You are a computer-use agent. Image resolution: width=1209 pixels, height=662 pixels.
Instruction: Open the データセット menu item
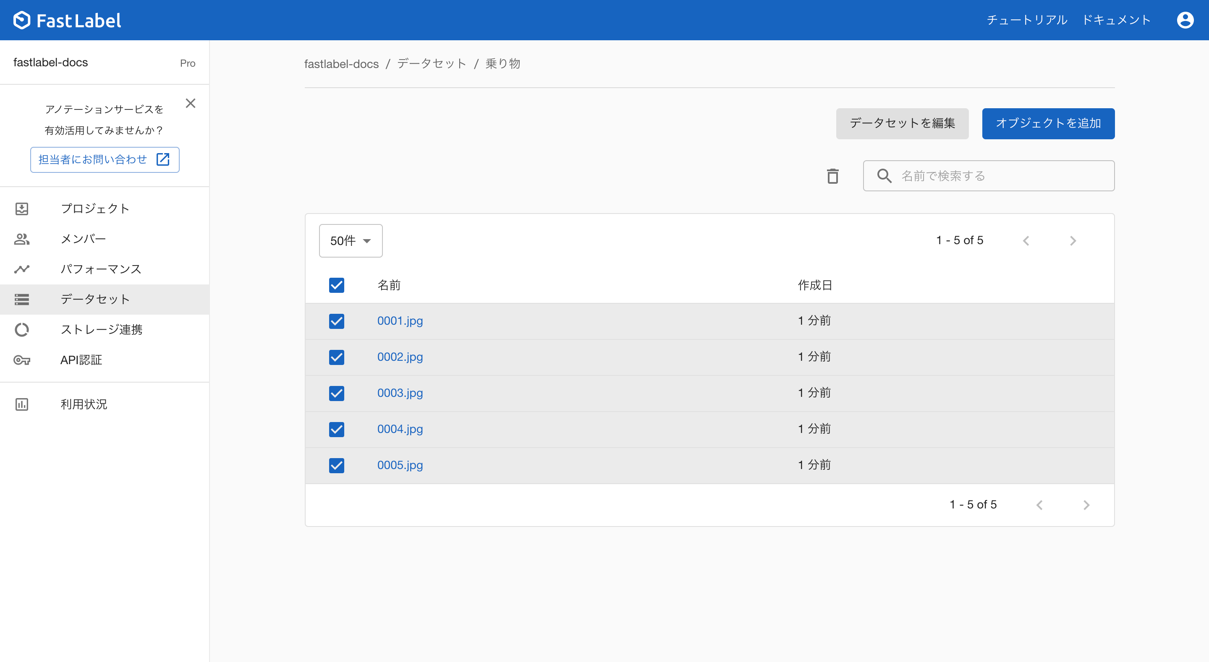click(104, 300)
